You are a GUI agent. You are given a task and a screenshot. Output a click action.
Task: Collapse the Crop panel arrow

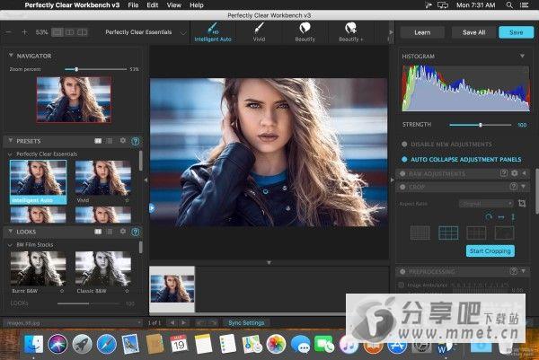pos(523,186)
